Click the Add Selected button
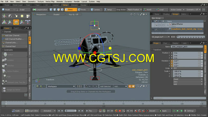Image resolution: width=208 pixels, height=117 pixels. tap(106, 86)
